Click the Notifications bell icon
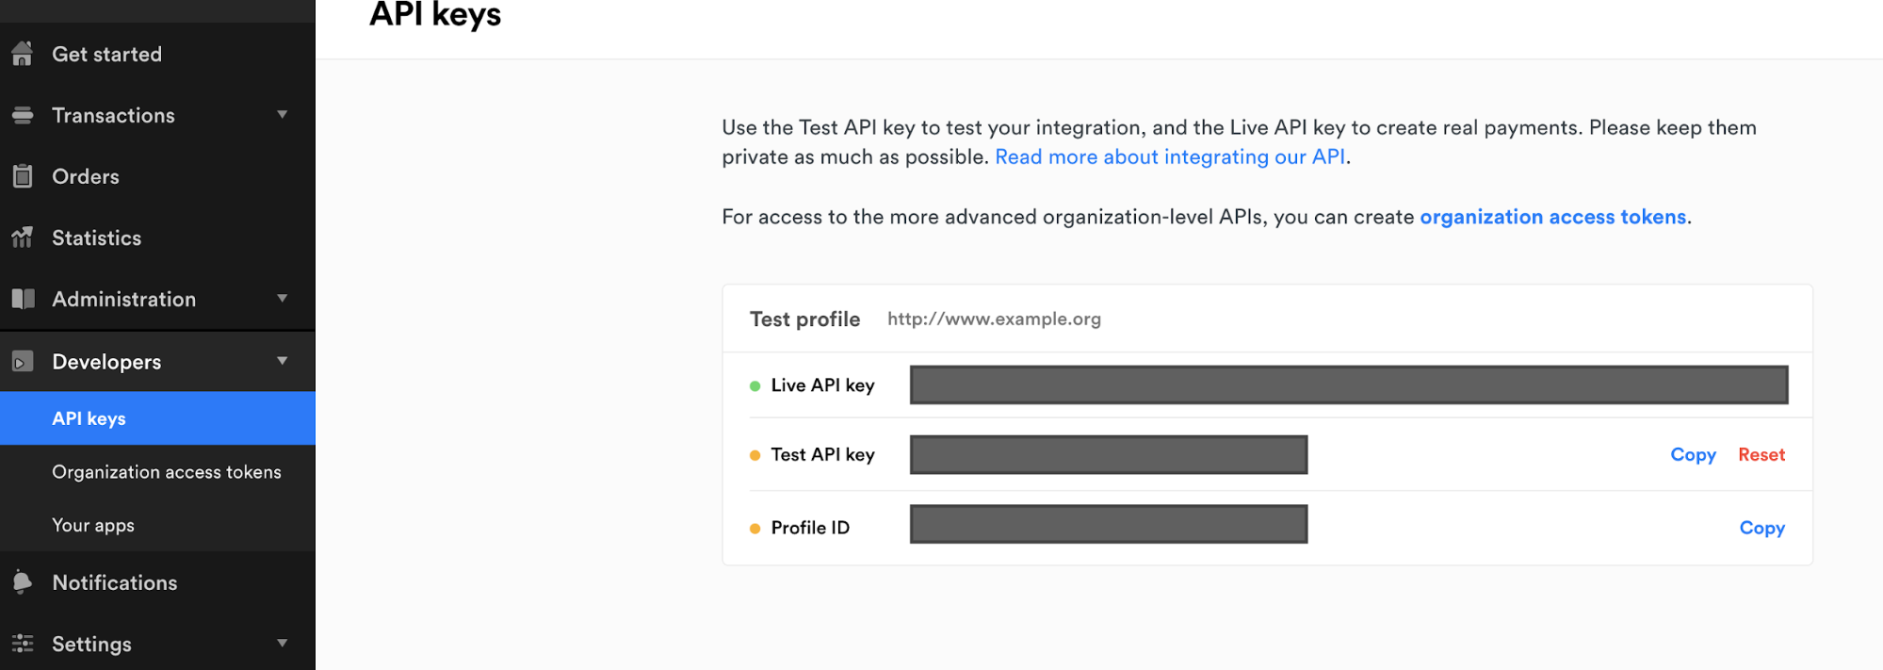1883x670 pixels. coord(23,582)
